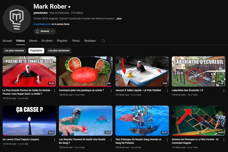
Task: Expand channel description with ...plus
Action: [118, 18]
